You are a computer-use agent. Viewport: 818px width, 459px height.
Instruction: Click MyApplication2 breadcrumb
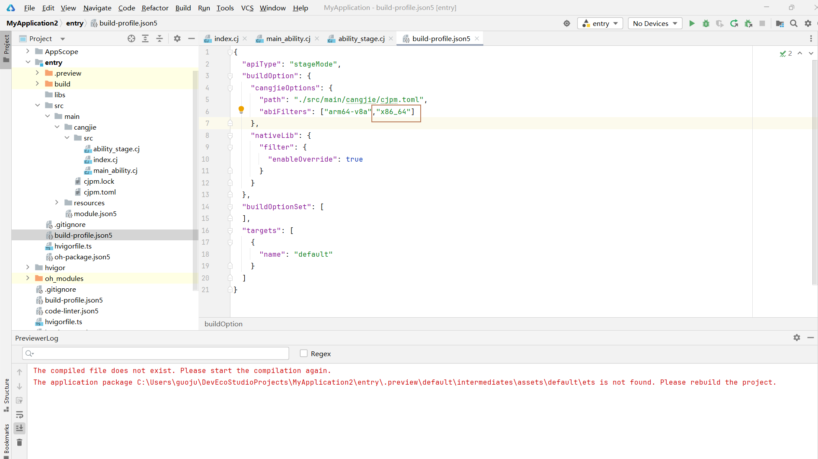click(32, 23)
